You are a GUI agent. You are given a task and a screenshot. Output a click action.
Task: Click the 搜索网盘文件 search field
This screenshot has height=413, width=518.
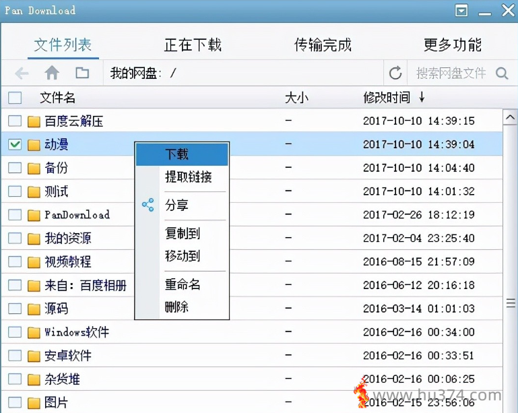click(451, 73)
